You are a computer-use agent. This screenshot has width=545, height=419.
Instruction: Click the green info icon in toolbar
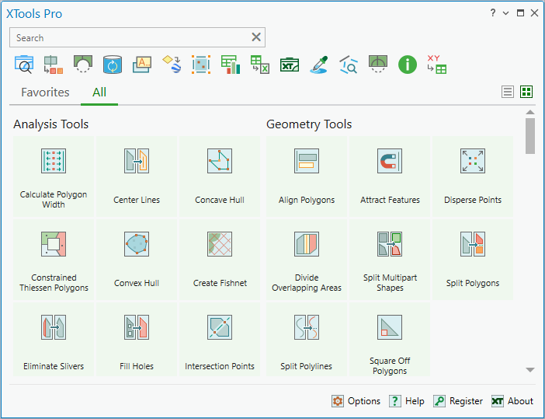pos(408,65)
